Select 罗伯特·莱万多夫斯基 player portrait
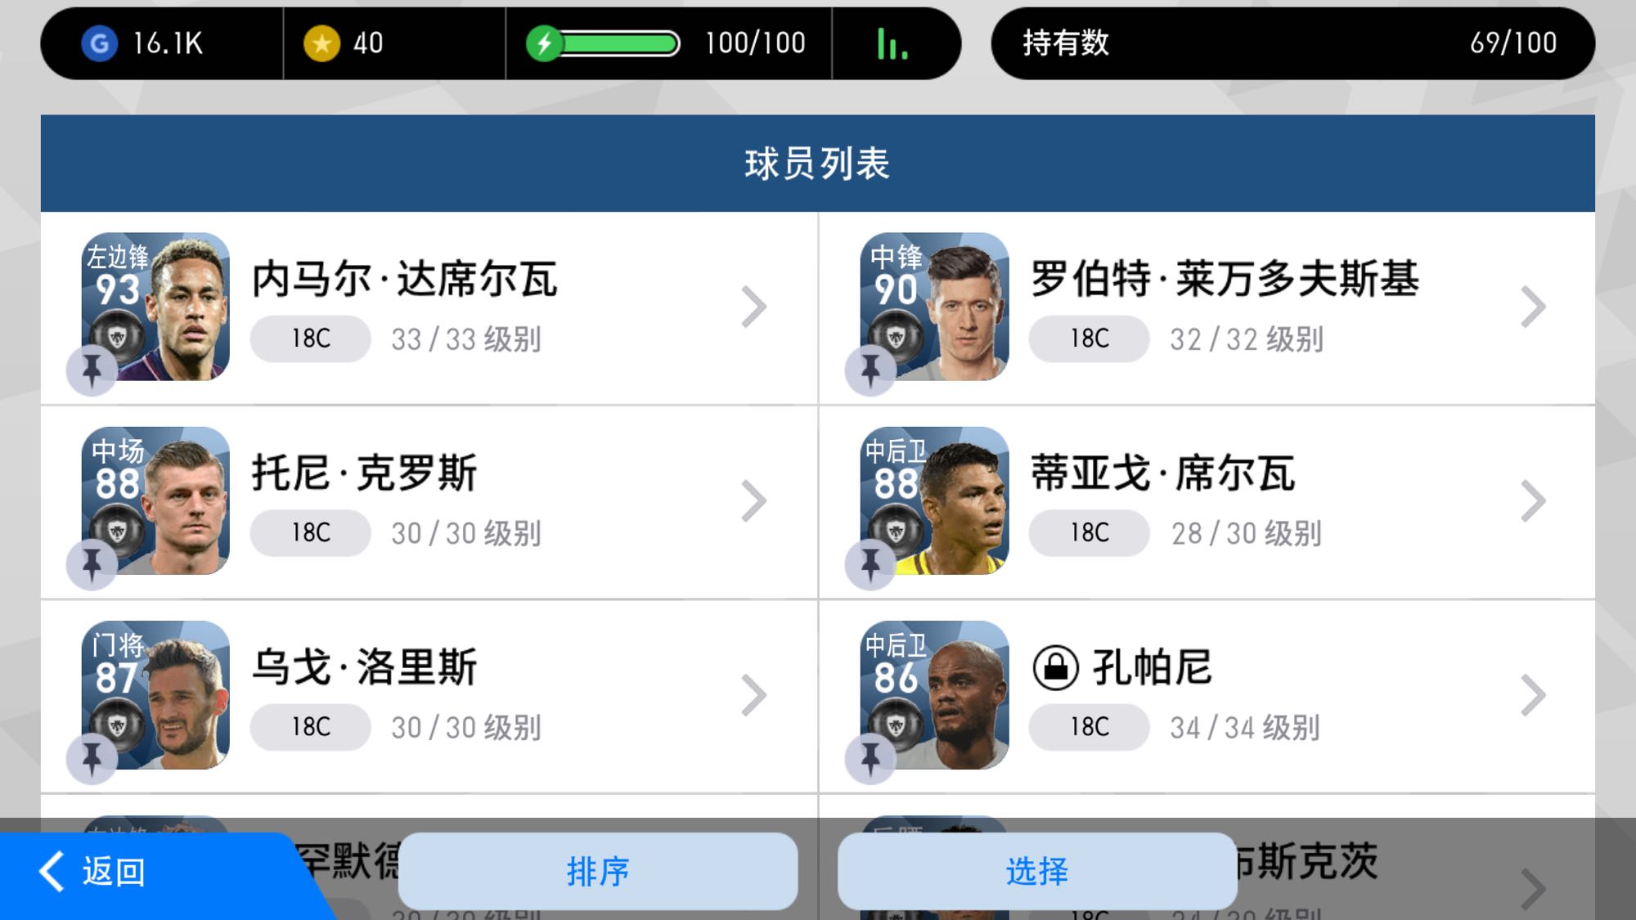The height and width of the screenshot is (920, 1636). pyautogui.click(x=934, y=307)
